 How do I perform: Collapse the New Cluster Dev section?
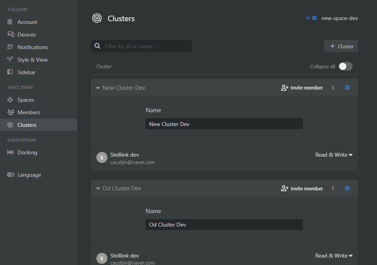coord(98,88)
